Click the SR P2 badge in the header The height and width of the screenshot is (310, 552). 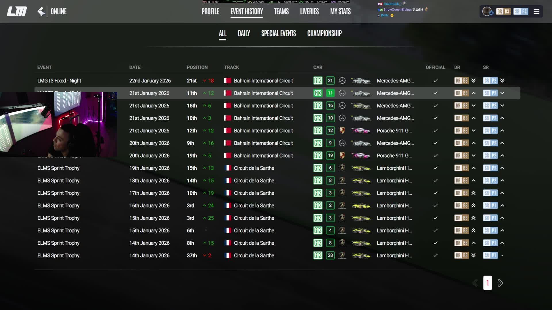click(521, 11)
